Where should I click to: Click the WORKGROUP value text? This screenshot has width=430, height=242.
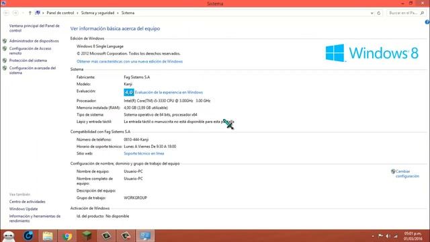point(135,198)
